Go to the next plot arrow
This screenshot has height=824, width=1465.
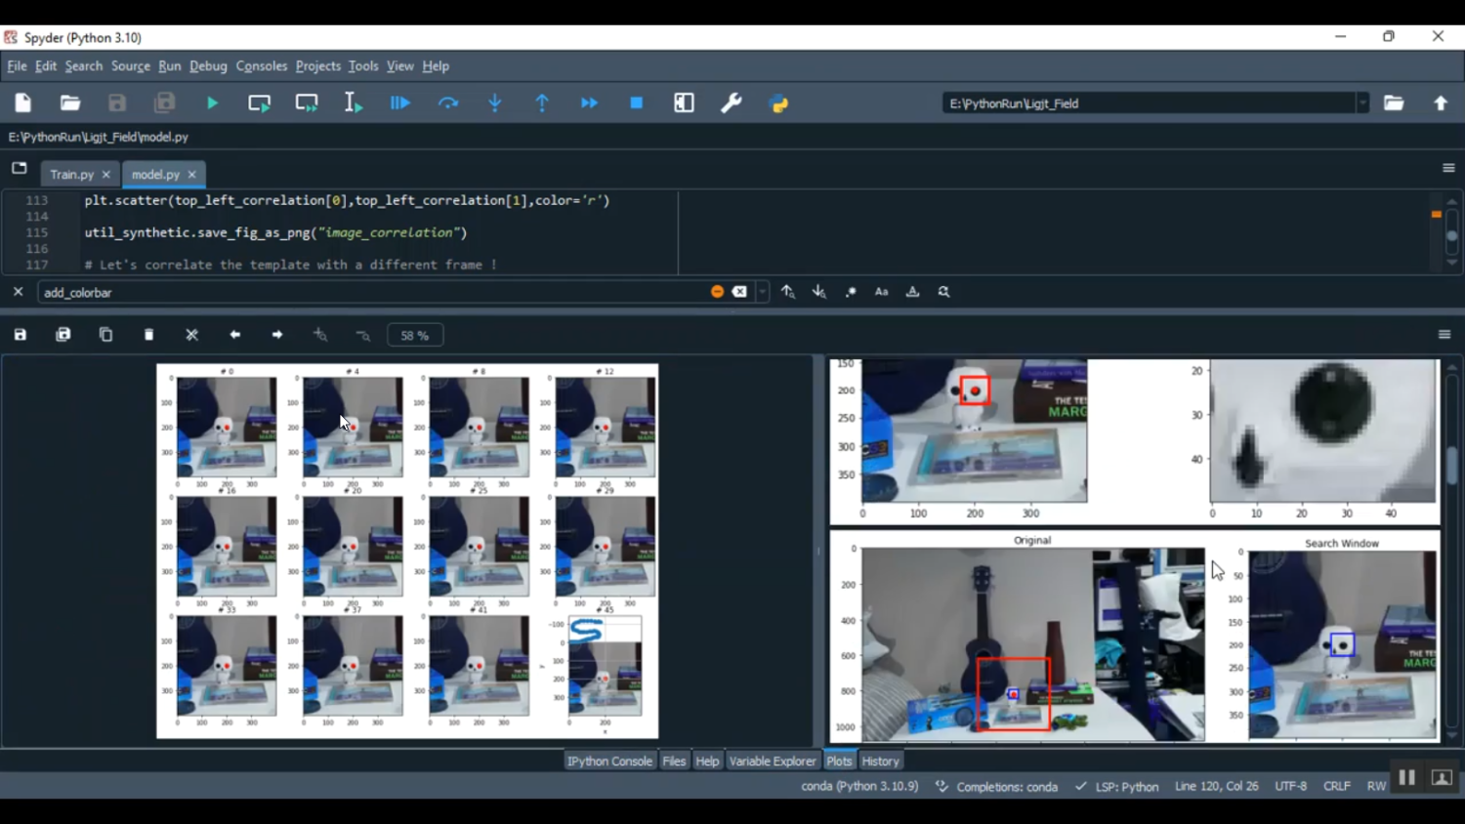pos(277,335)
